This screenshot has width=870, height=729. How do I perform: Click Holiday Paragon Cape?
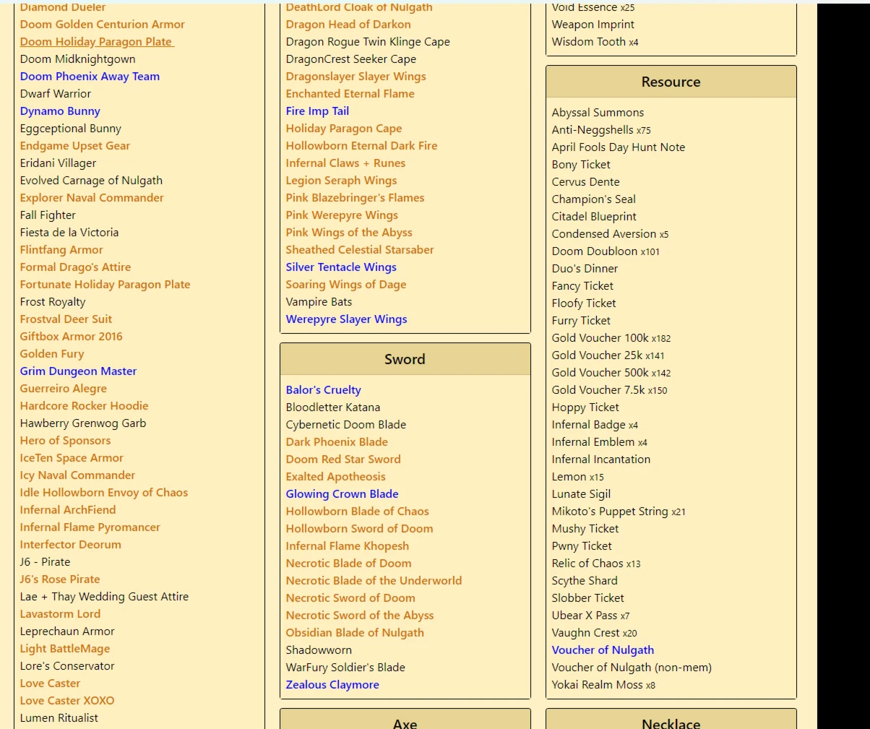[x=344, y=129]
